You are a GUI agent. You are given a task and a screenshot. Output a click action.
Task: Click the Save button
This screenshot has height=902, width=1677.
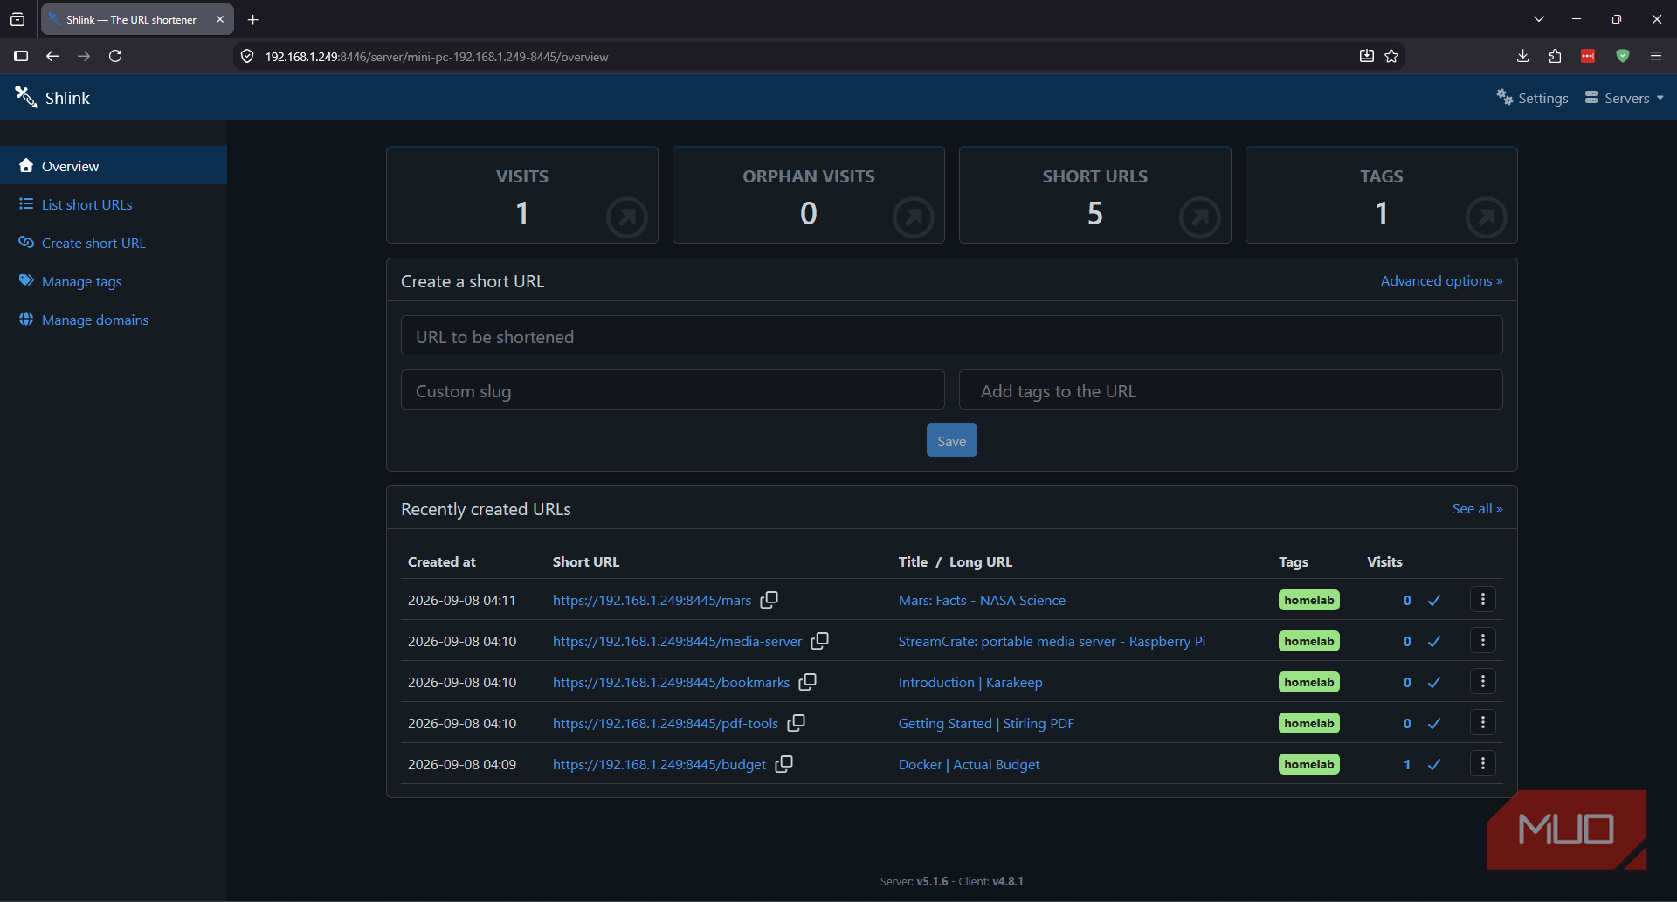tap(951, 441)
